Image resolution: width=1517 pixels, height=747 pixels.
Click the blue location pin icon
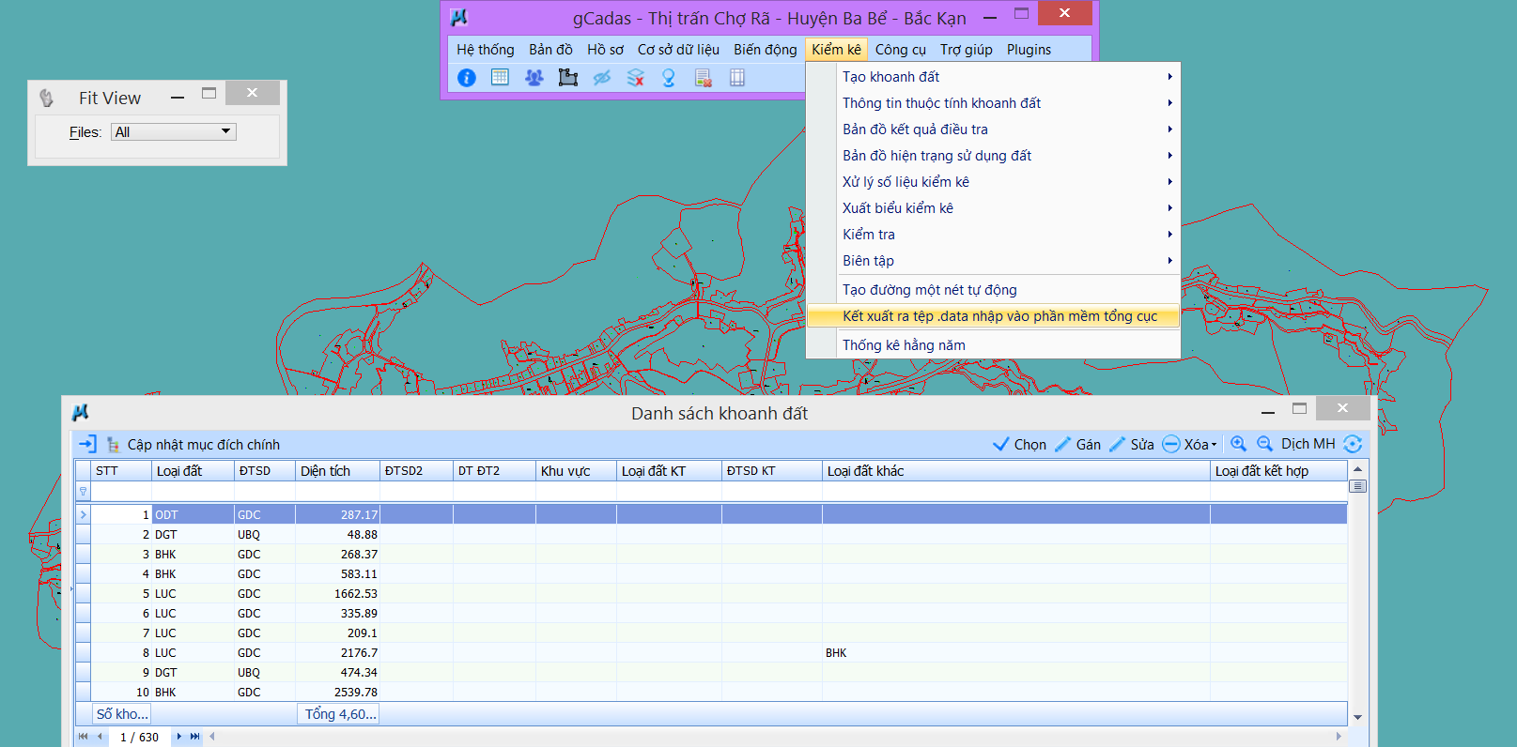click(668, 78)
